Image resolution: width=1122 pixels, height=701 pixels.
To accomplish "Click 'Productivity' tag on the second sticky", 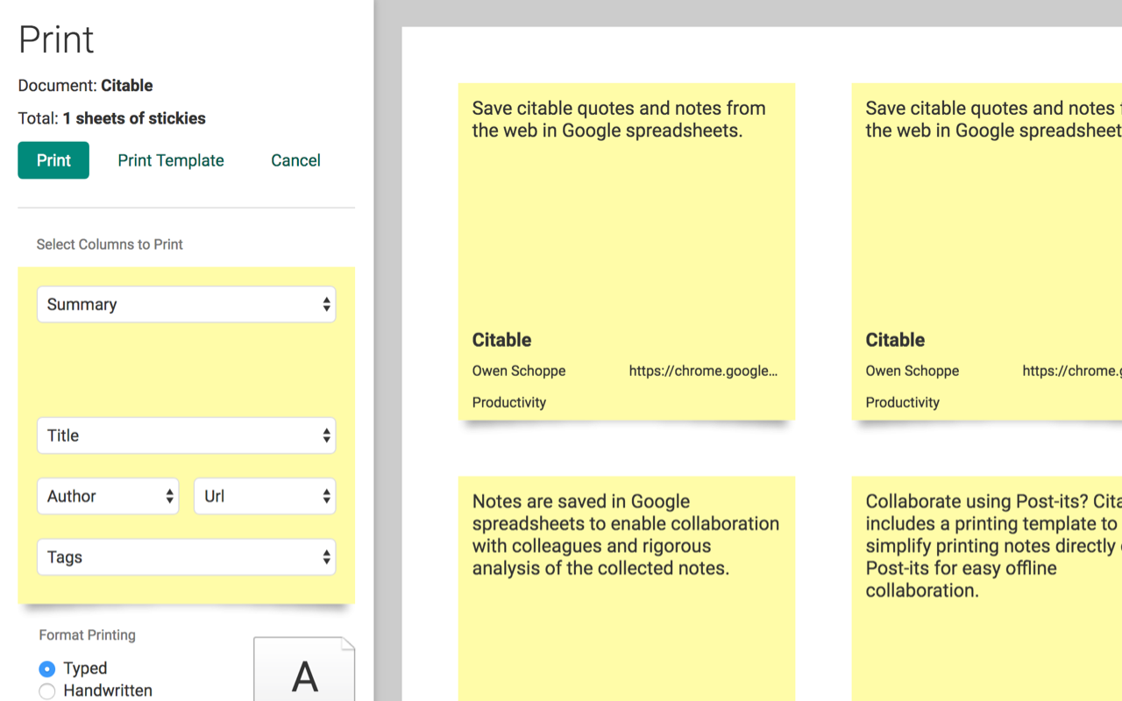I will pyautogui.click(x=903, y=402).
